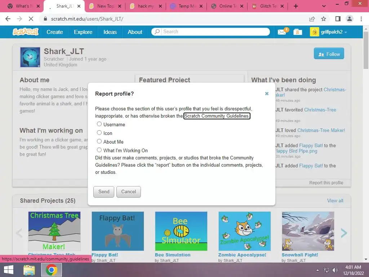Viewport: 369px width, 277px height.
Task: Open File Explorer from taskbar
Action: 29,270
